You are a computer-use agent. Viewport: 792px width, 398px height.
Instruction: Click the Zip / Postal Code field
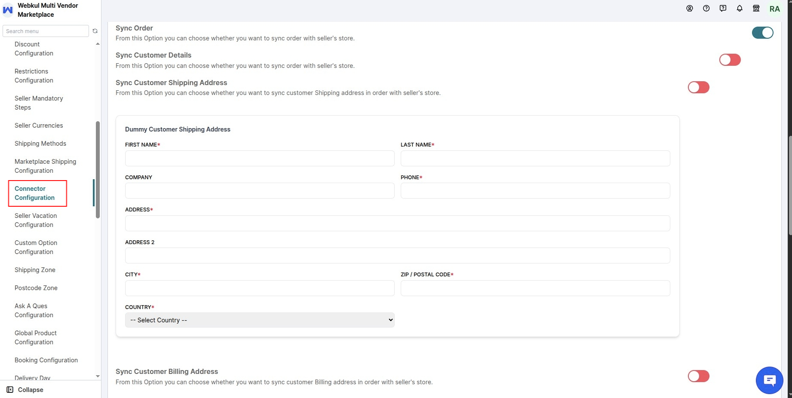tap(535, 288)
